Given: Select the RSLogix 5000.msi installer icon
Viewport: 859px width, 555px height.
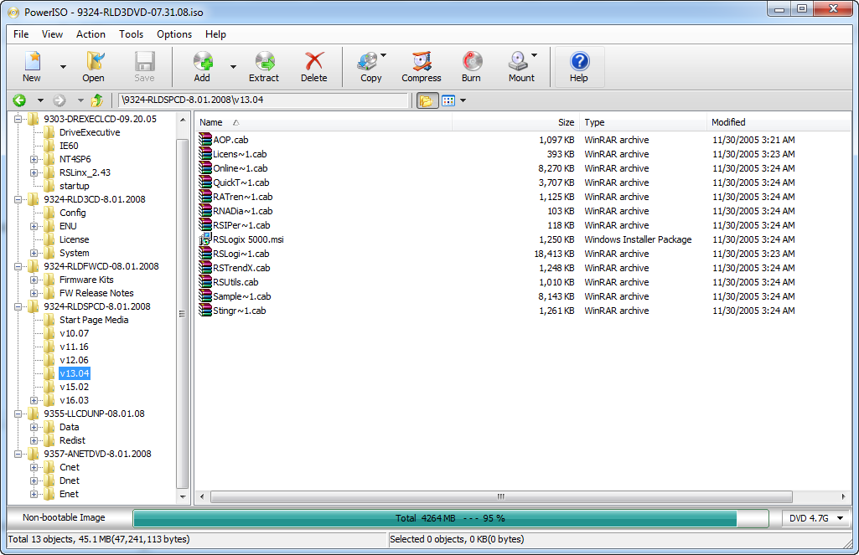Looking at the screenshot, I should pyautogui.click(x=205, y=239).
